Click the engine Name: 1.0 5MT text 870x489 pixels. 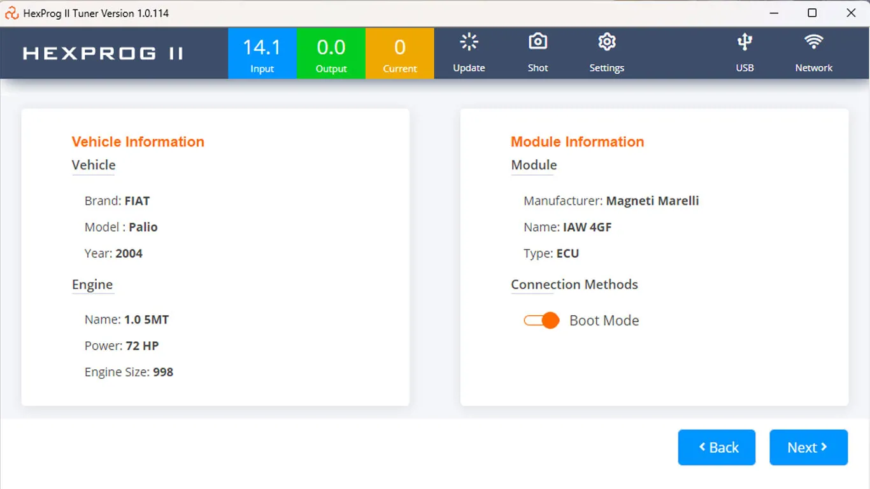[x=127, y=320]
